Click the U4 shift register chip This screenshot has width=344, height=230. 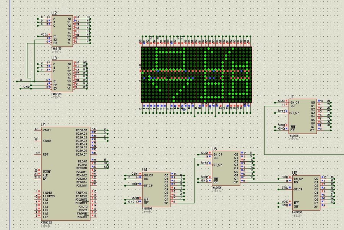tap(156, 189)
